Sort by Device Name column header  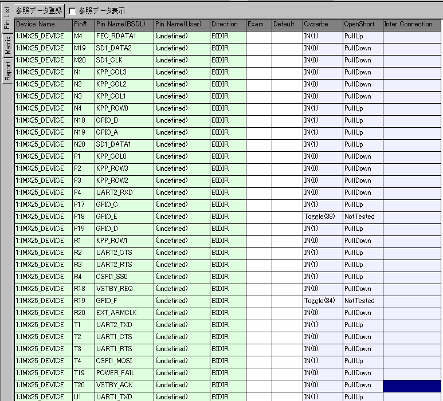(x=43, y=24)
